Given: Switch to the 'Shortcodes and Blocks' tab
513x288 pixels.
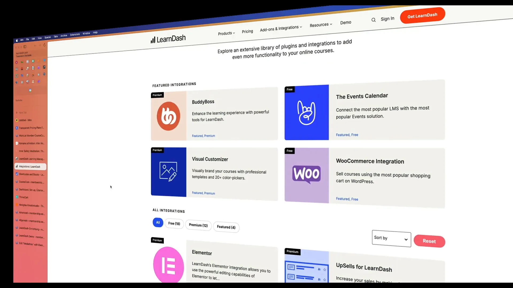Looking at the screenshot, I should coord(30,174).
